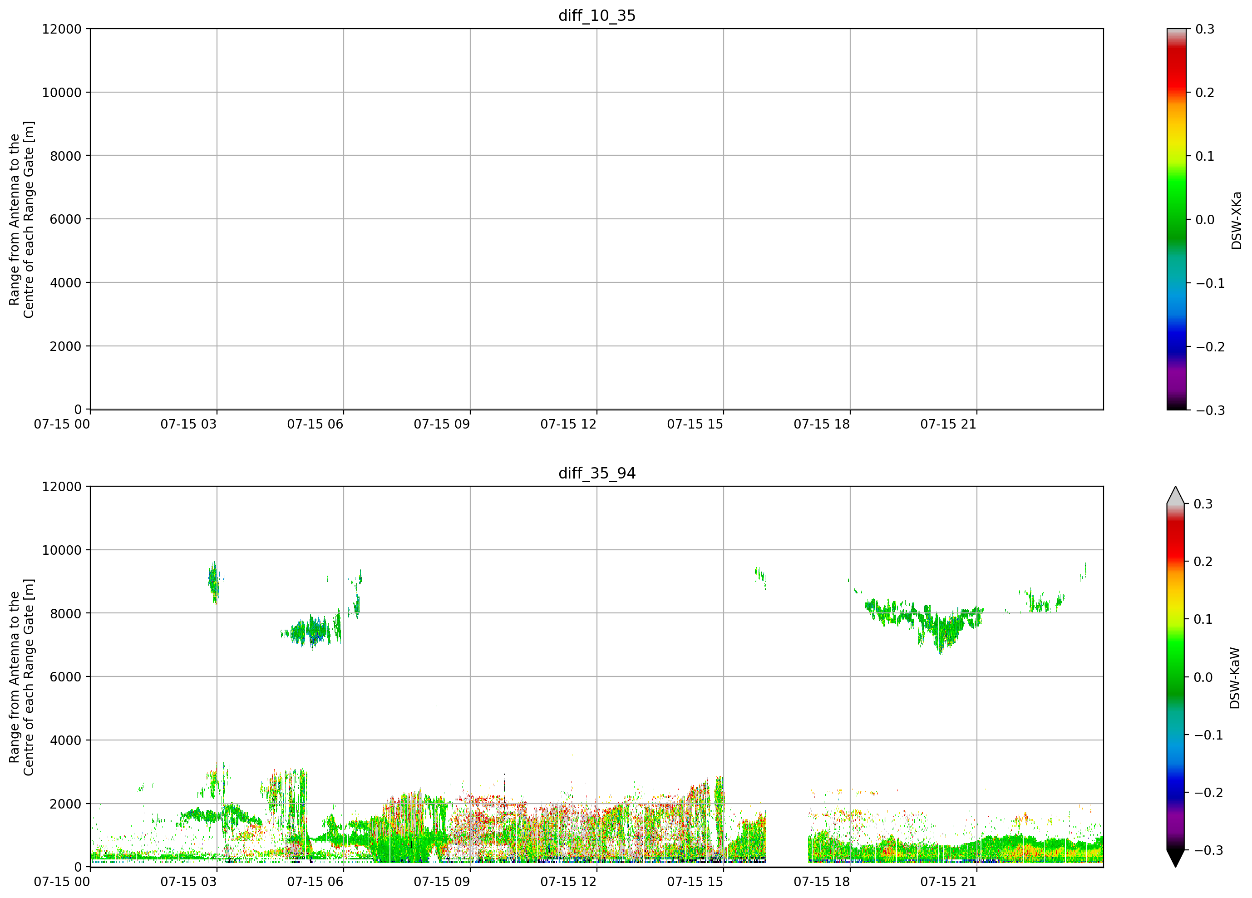
Task: Click the "0.2" tick on the DSW-KaW colorbar
Action: 1203,562
